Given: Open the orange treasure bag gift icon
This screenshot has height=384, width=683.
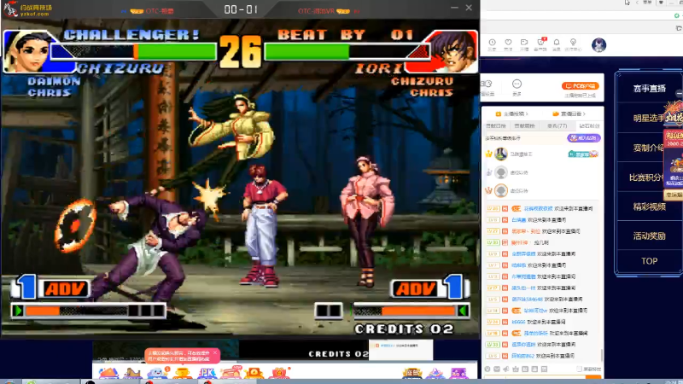Looking at the screenshot, I should coord(254,373).
